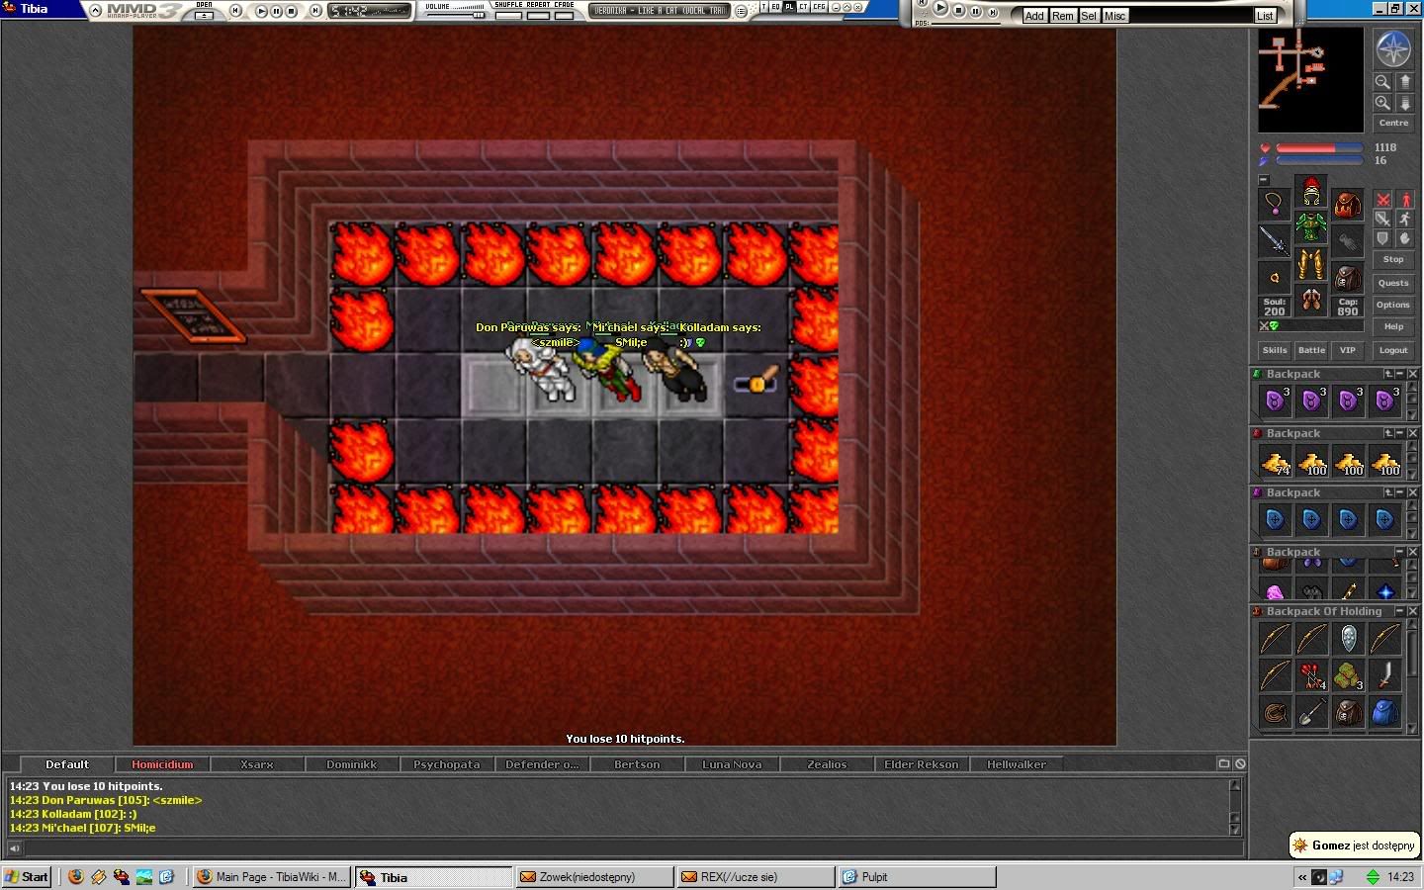Minimize the green-icon Backpack container

pyautogui.click(x=1400, y=374)
